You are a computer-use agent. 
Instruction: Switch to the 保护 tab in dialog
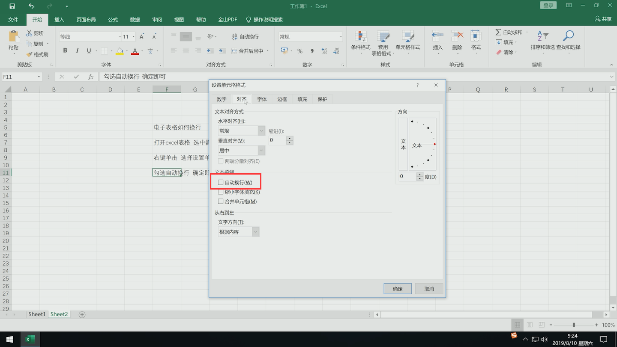tap(323, 99)
